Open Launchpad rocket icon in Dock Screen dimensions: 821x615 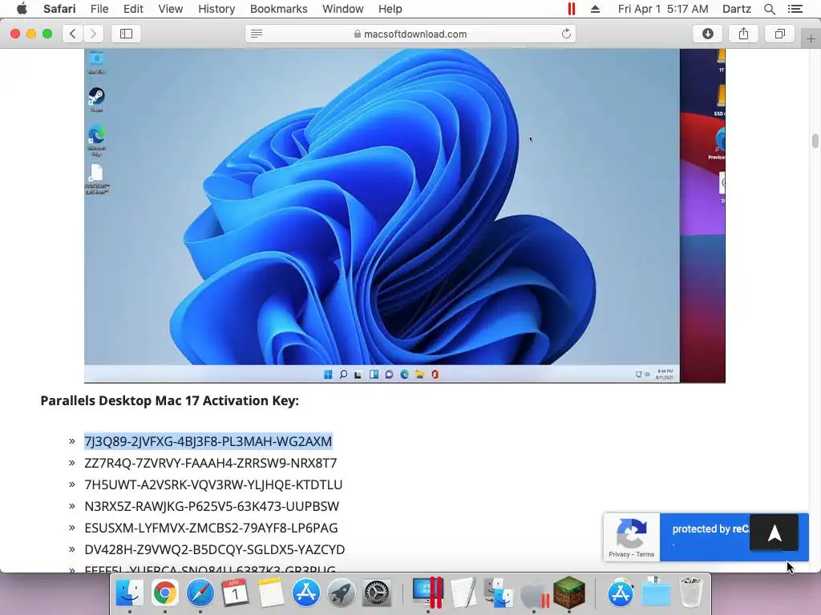pyautogui.click(x=342, y=593)
